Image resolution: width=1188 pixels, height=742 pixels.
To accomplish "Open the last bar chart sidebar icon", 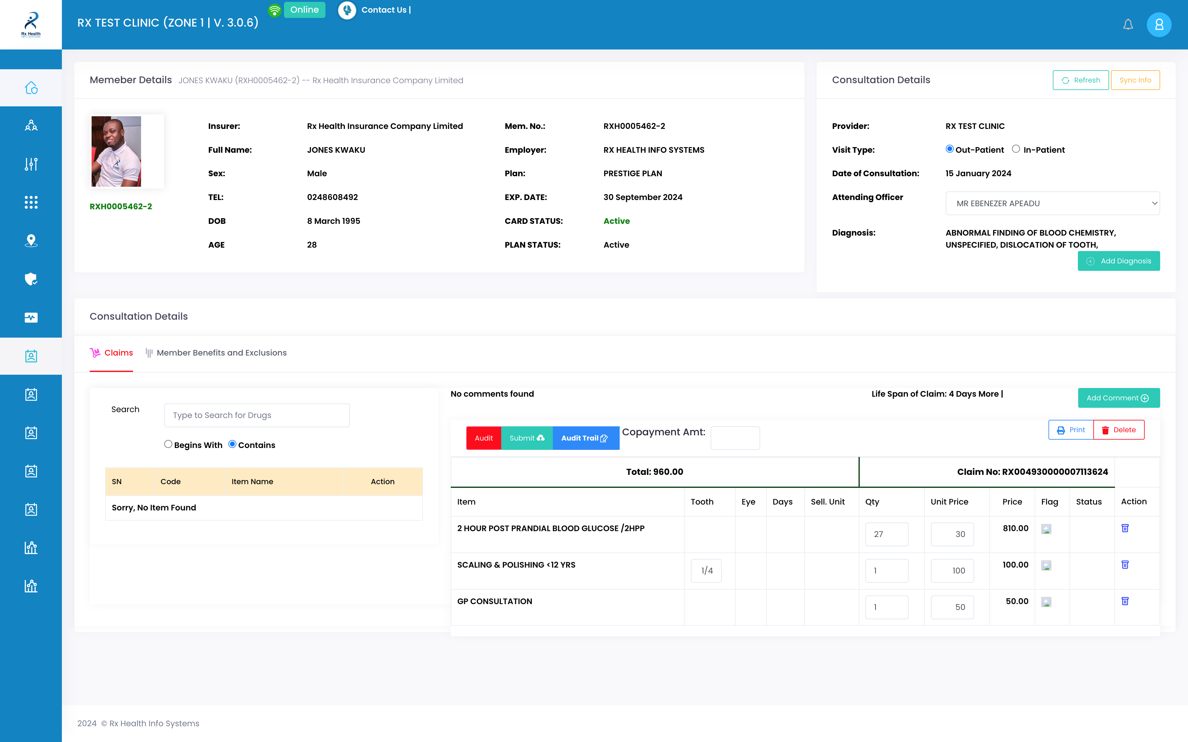I will [x=31, y=586].
